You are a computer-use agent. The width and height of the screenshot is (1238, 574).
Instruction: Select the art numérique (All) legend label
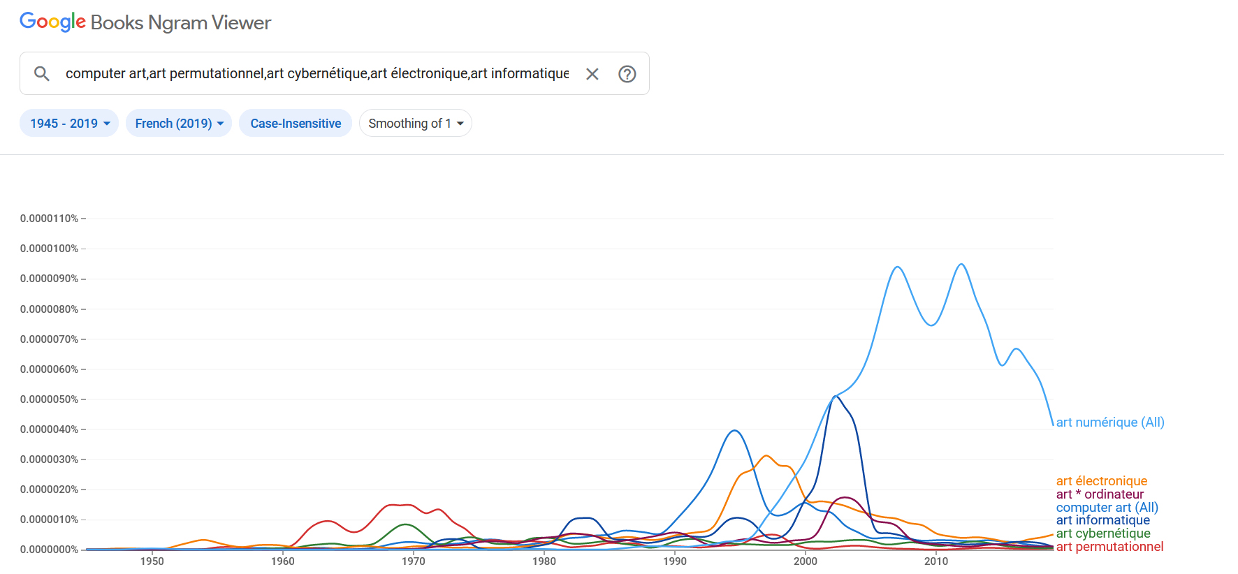click(1109, 422)
